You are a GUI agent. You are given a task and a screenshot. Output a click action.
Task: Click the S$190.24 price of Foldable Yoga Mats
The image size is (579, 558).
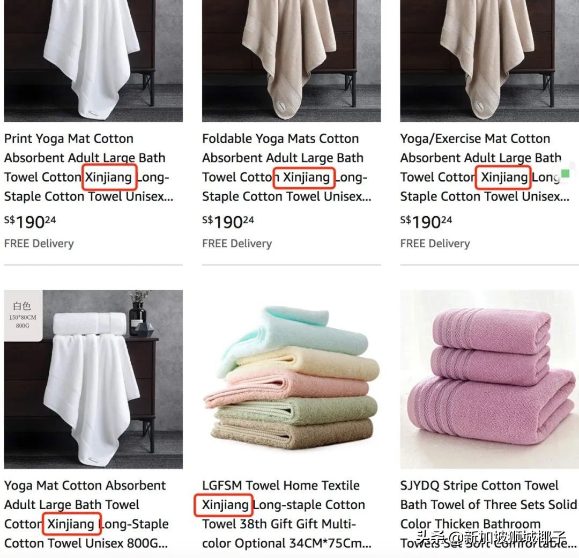coord(228,222)
